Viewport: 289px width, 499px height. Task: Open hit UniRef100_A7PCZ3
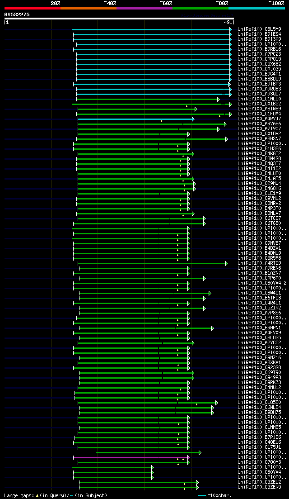259,54
